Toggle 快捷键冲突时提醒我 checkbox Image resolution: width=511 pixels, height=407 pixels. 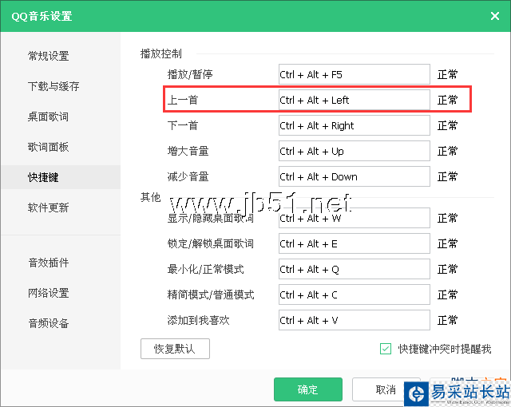click(x=386, y=349)
